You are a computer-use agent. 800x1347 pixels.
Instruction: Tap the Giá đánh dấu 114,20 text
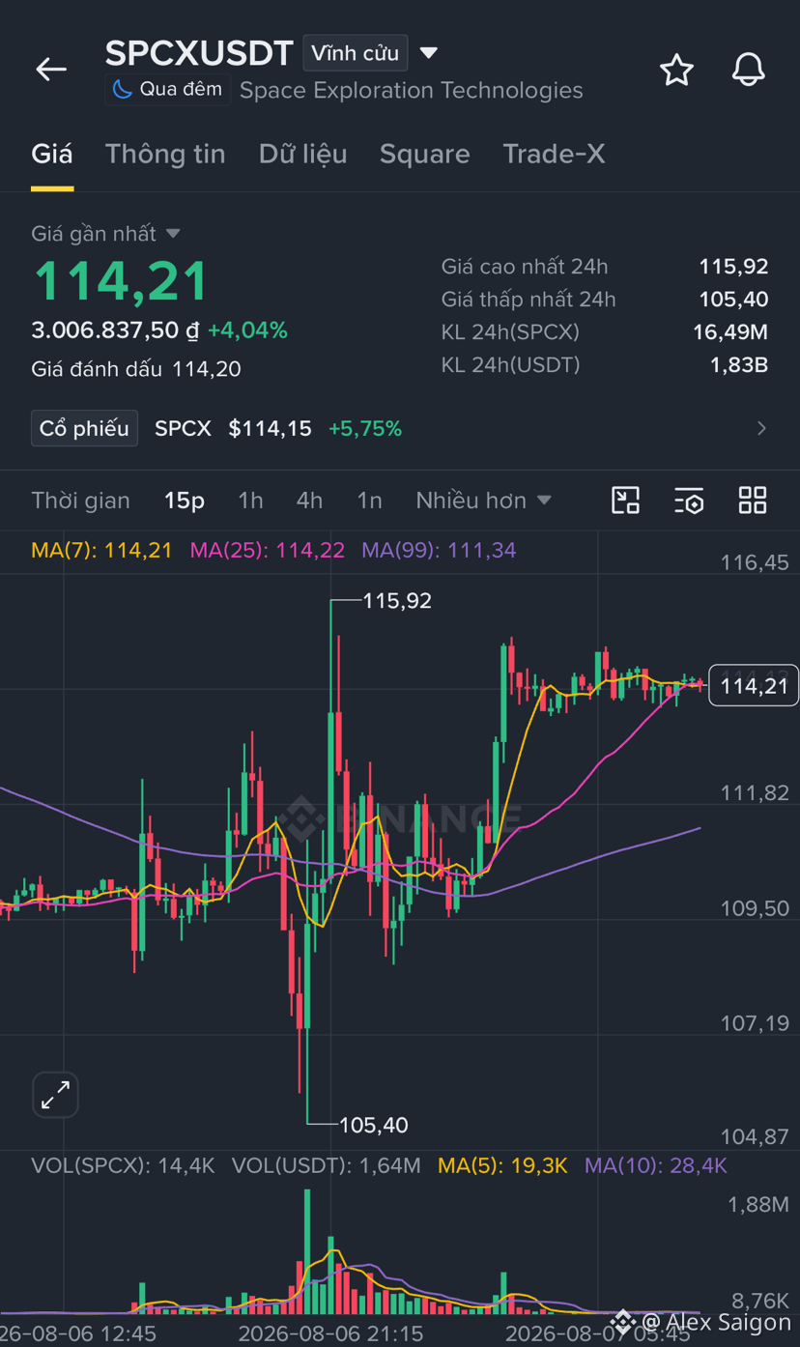click(x=136, y=369)
